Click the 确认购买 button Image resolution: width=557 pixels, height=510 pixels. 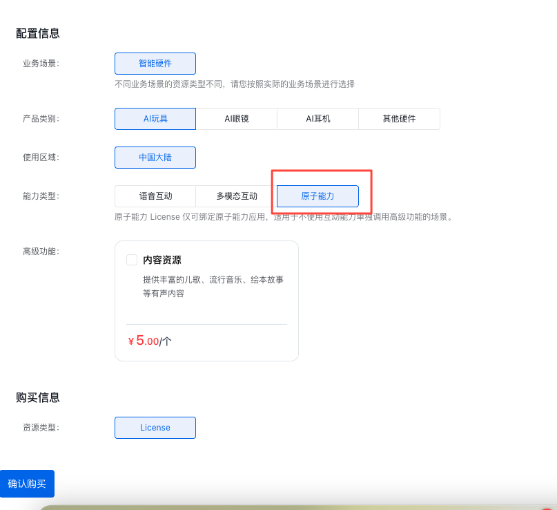27,484
